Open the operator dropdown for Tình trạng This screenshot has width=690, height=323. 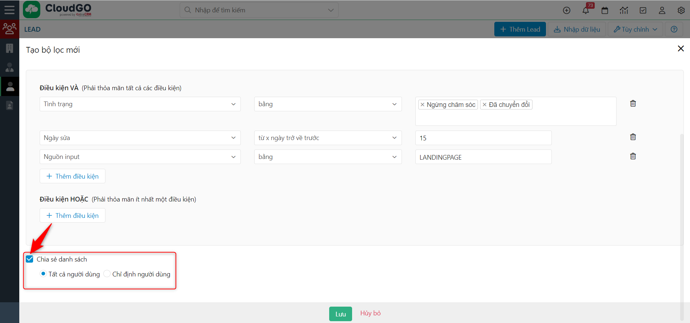tap(328, 104)
